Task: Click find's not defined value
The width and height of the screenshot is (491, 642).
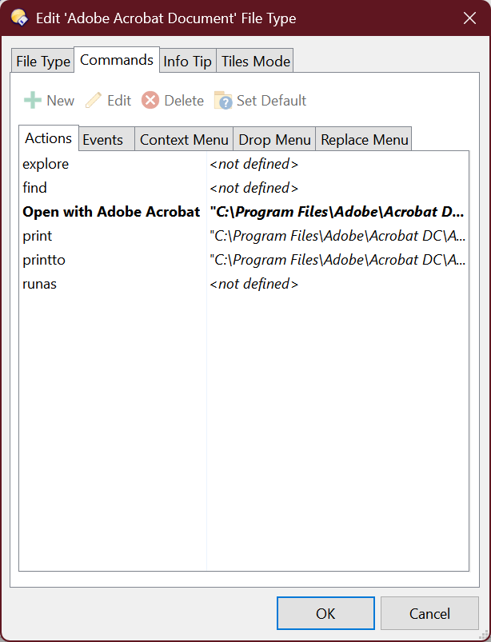Action: (253, 188)
